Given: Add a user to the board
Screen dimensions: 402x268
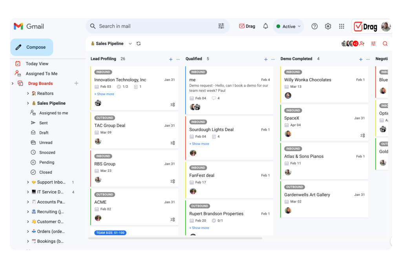Looking at the screenshot, I should (362, 44).
